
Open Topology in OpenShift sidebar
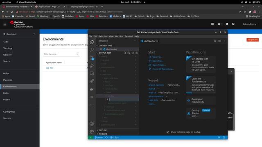click(8, 48)
